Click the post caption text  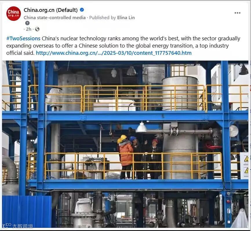(x=123, y=46)
